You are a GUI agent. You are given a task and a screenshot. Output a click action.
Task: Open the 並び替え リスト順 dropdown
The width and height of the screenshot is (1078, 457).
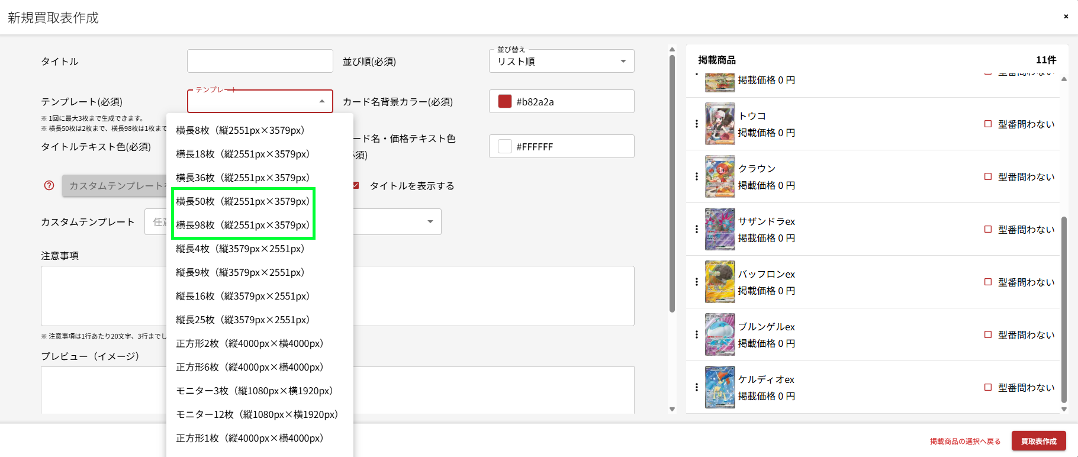(561, 61)
